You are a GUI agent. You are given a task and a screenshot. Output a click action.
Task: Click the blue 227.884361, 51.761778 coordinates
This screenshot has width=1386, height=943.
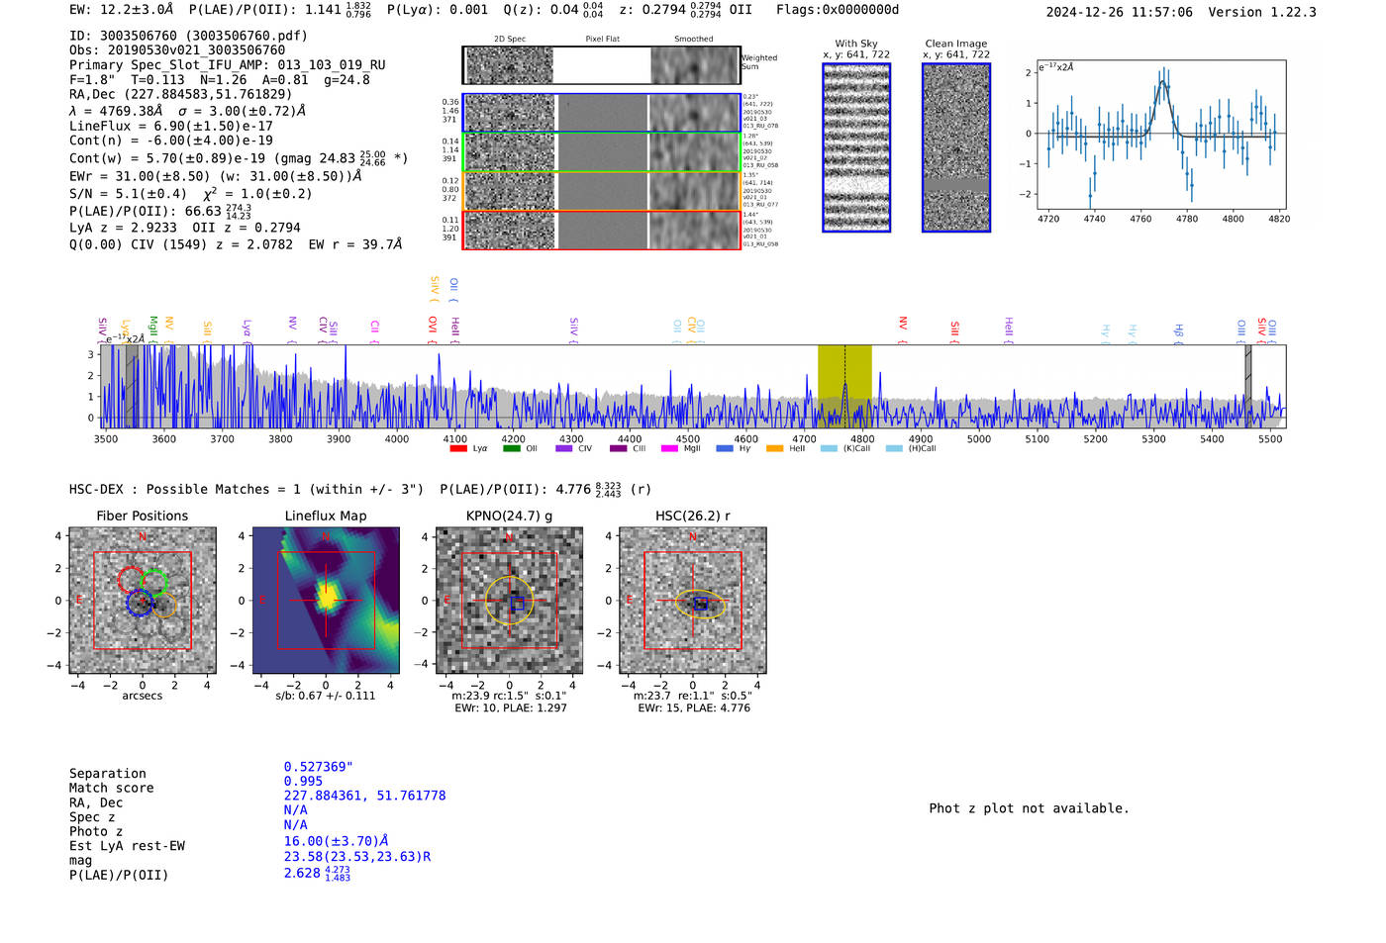click(x=365, y=796)
